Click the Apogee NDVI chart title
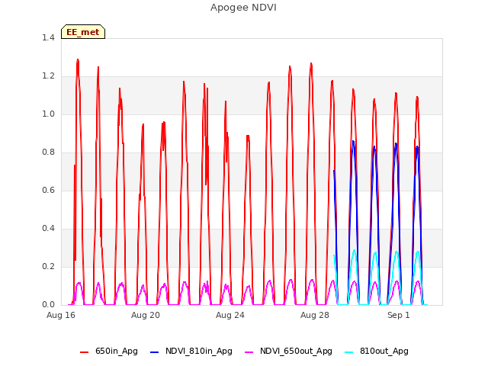 pyautogui.click(x=243, y=8)
